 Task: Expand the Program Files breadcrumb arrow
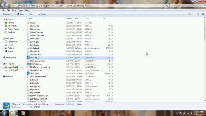(56, 6)
